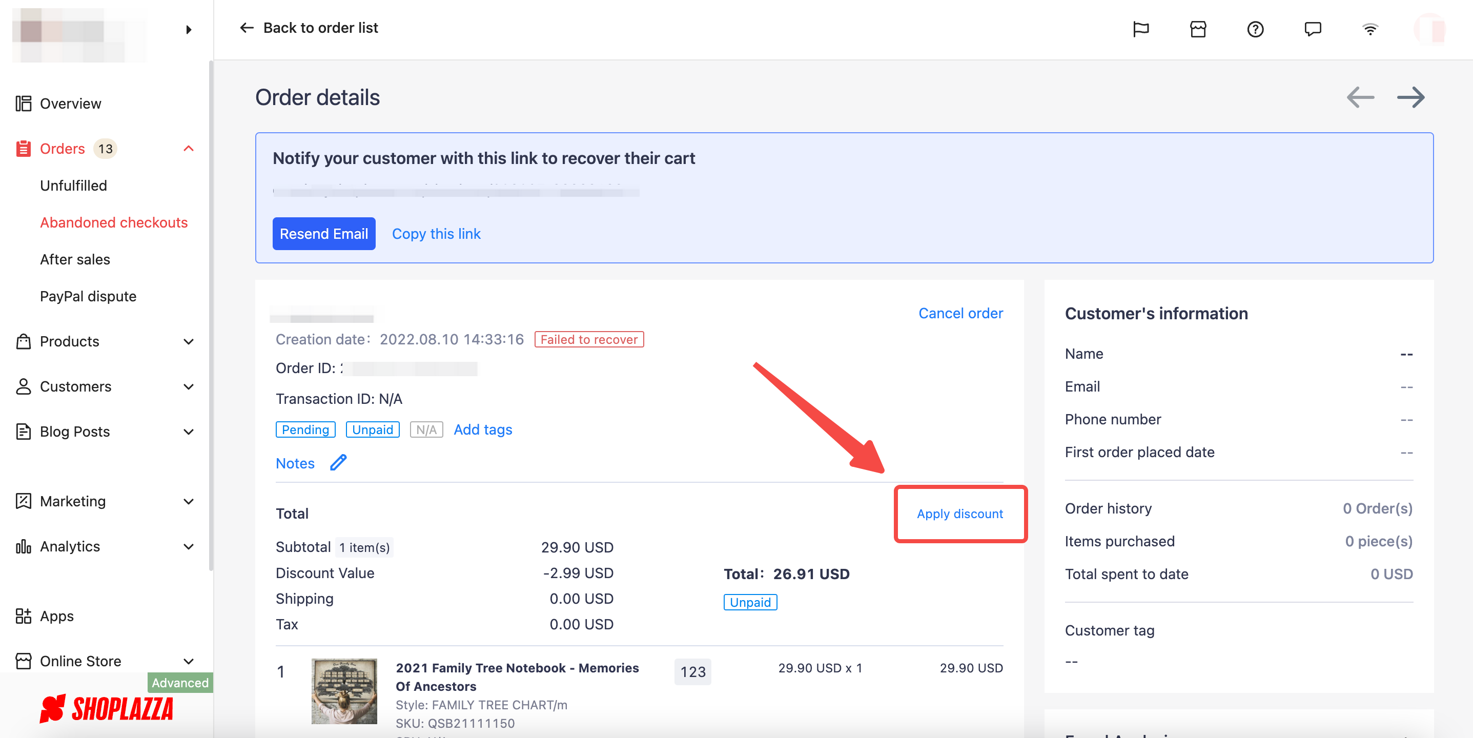Click the Shoplazza logo
Image resolution: width=1473 pixels, height=738 pixels.
pos(107,709)
